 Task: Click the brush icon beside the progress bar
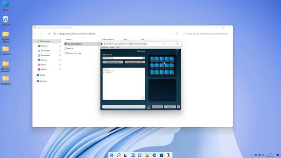[148, 107]
